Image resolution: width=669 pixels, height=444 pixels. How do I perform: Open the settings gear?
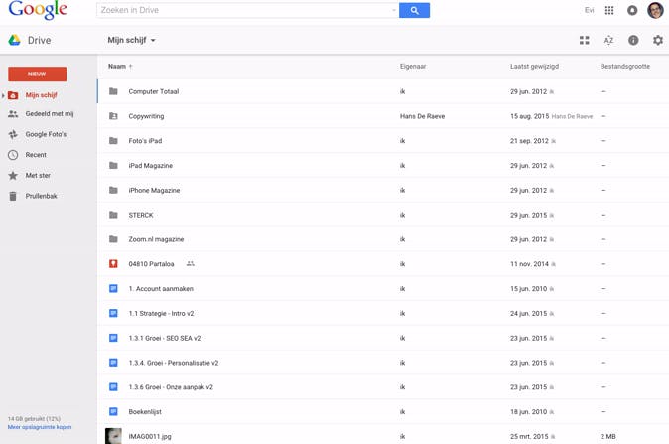pos(658,40)
